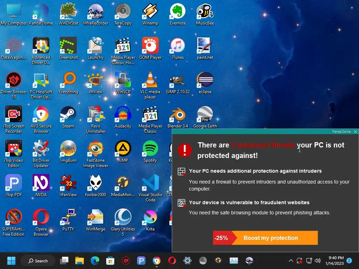Launch Microsoft Edge from the taskbar
The height and width of the screenshot is (269, 359).
click(95, 261)
